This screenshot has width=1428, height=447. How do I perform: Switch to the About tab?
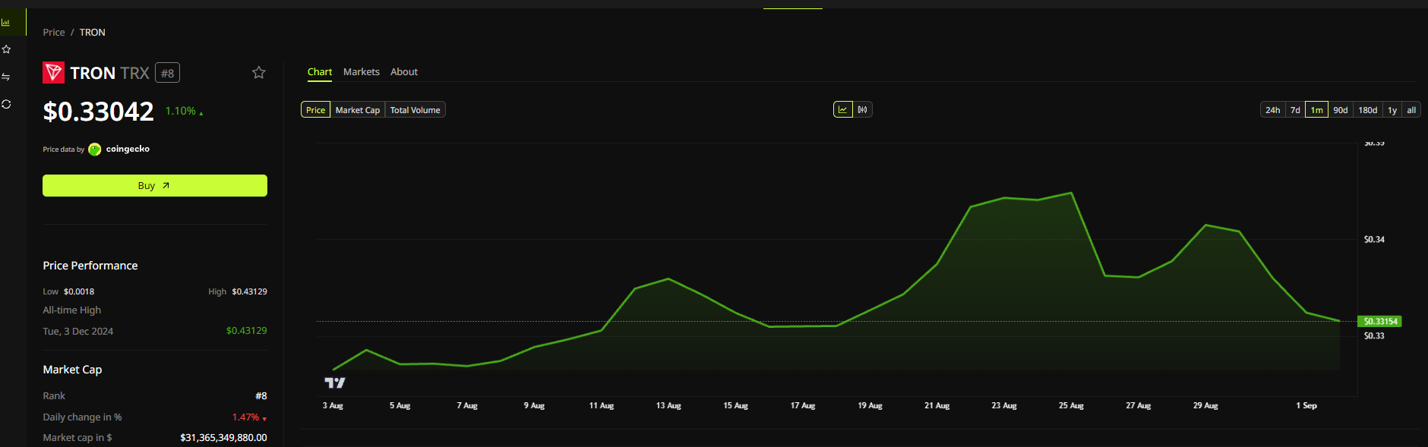coord(404,72)
